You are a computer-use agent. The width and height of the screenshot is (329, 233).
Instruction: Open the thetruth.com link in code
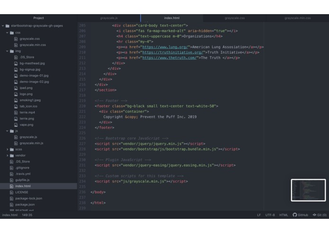(169, 58)
